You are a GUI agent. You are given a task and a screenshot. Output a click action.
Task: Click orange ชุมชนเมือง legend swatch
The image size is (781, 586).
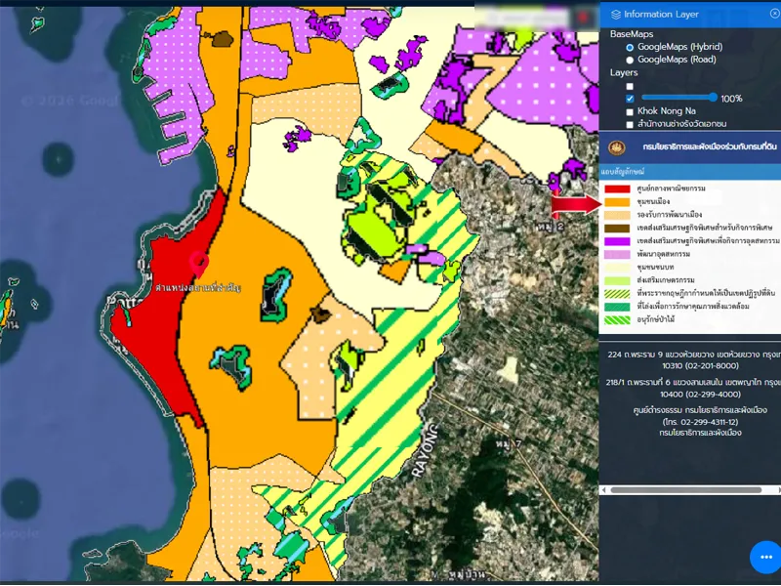click(617, 201)
